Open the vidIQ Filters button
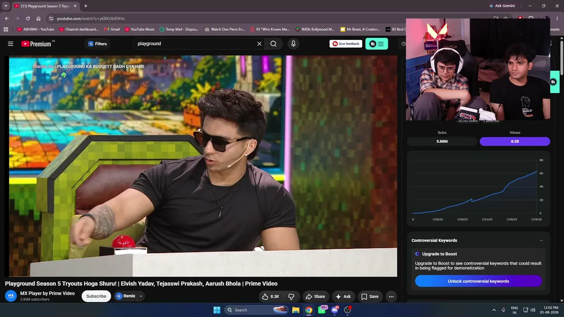This screenshot has width=564, height=317. (97, 44)
